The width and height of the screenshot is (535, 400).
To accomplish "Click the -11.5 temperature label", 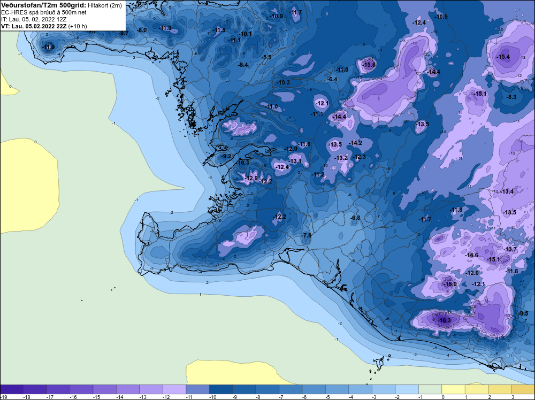I will coord(219,30).
